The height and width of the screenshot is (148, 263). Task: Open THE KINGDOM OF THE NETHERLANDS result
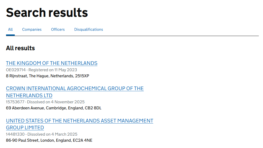pos(52,63)
